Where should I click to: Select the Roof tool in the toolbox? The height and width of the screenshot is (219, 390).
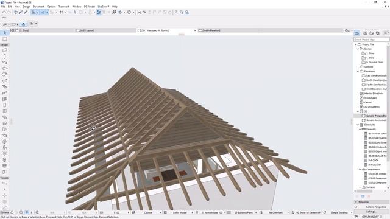click(x=4, y=75)
